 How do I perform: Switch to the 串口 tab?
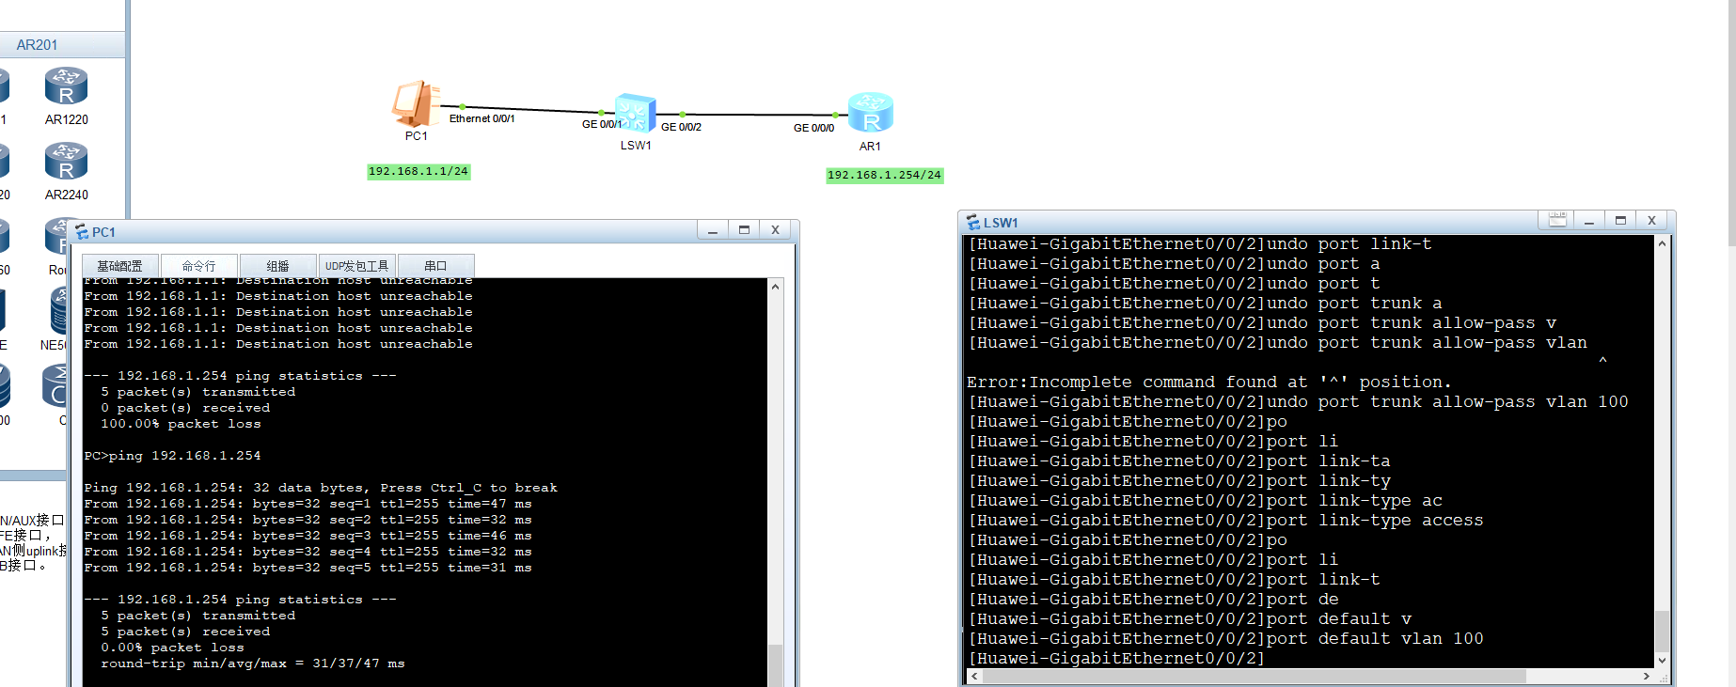click(435, 266)
